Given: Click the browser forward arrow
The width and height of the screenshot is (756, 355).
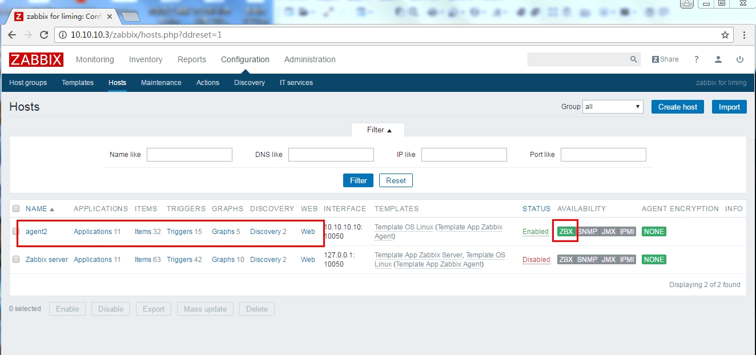Looking at the screenshot, I should point(28,35).
